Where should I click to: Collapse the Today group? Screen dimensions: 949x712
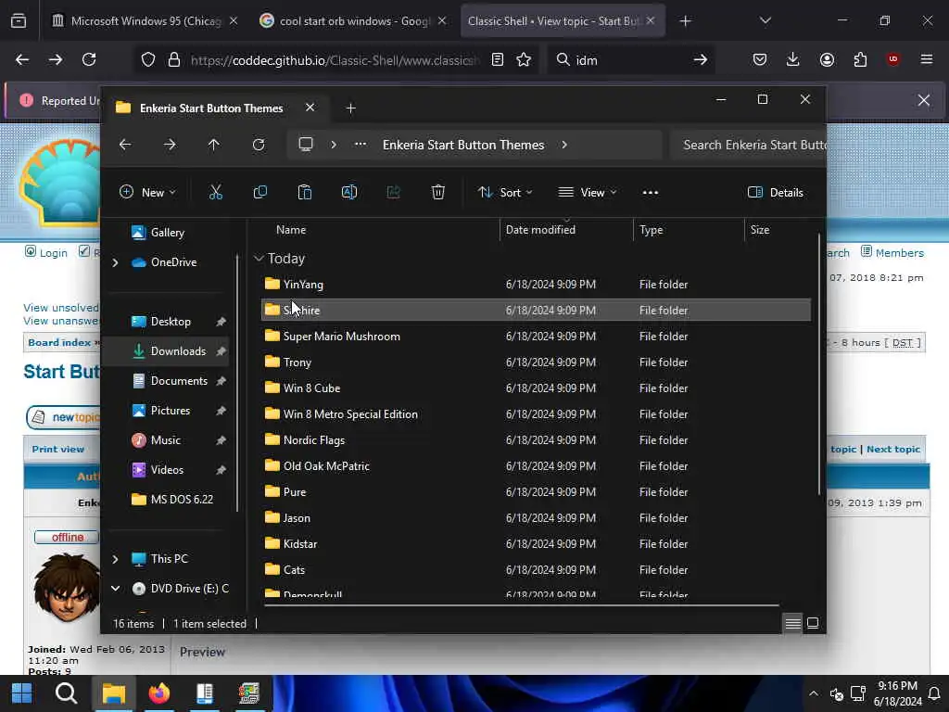(259, 259)
